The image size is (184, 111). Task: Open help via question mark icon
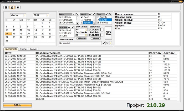point(18,8)
